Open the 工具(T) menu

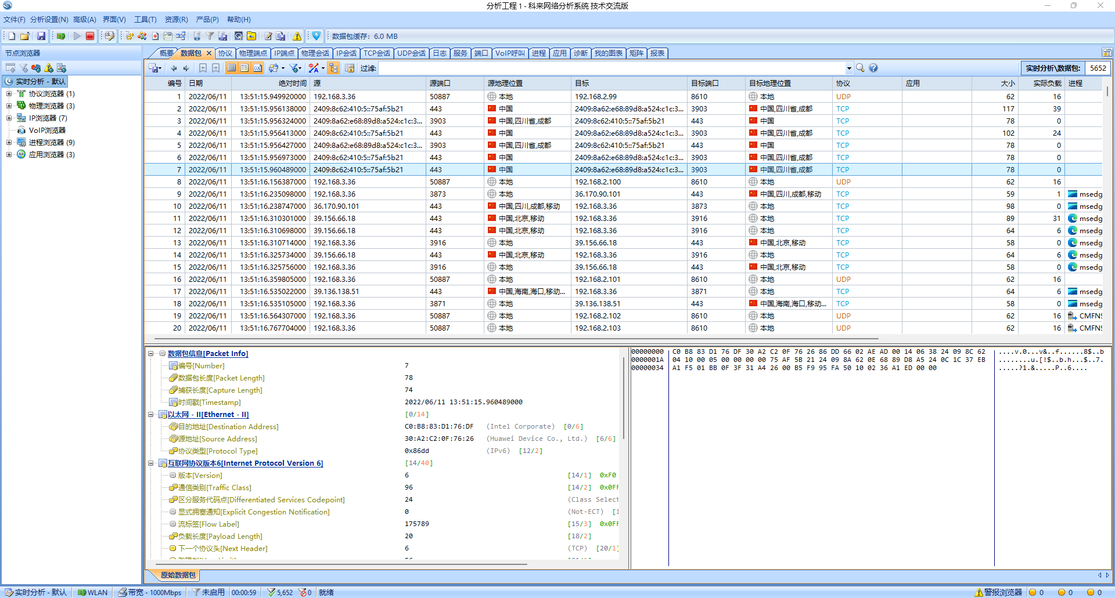[x=145, y=19]
